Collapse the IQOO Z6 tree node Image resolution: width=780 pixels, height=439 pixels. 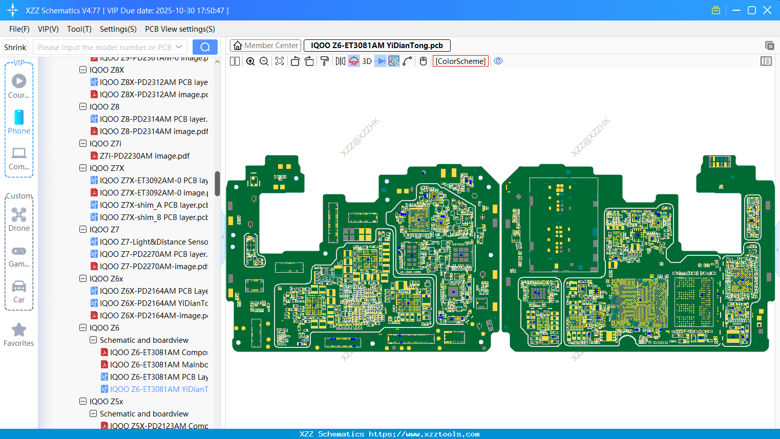tap(83, 327)
